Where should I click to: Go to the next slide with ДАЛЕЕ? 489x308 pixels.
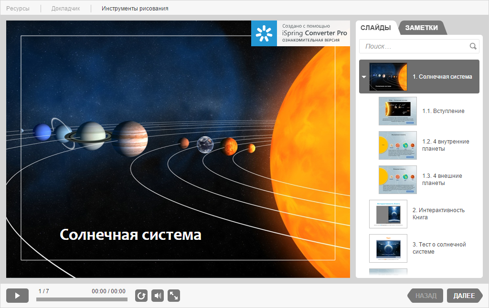[x=464, y=296]
